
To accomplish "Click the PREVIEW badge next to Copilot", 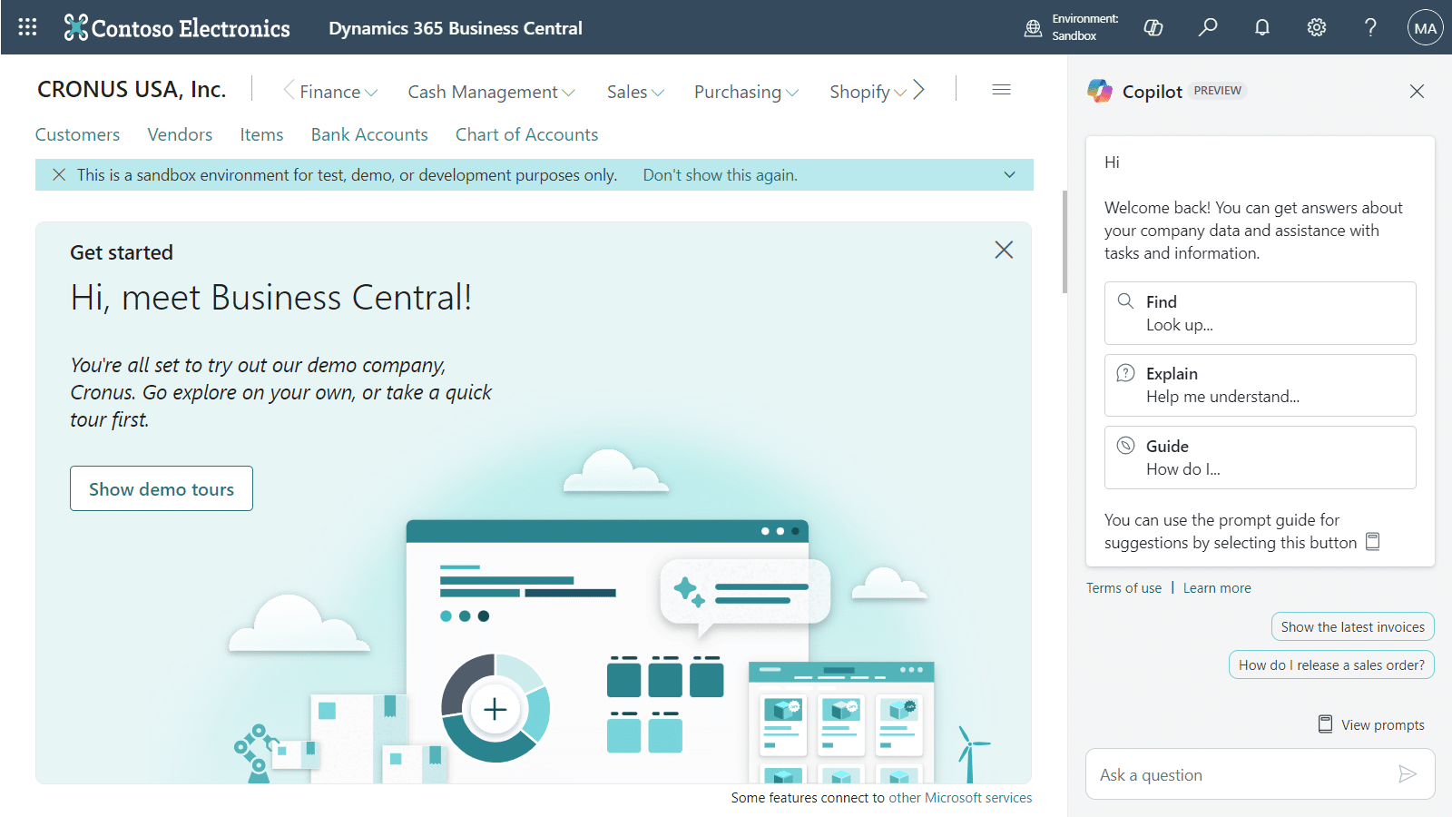I will point(1217,91).
